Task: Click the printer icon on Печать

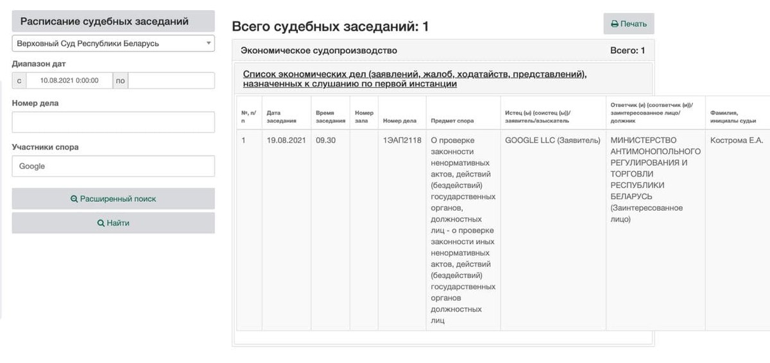Action: pyautogui.click(x=614, y=24)
